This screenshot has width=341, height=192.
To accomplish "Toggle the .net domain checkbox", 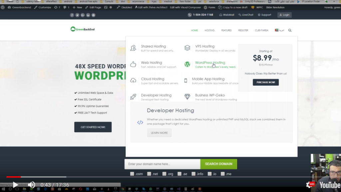I will pos(149,174).
